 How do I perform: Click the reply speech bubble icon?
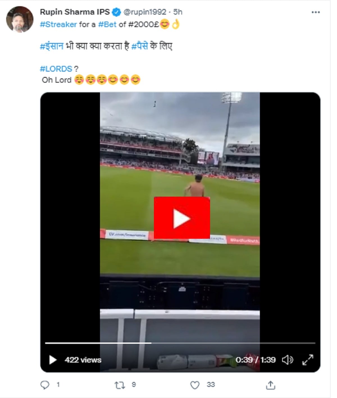point(45,385)
